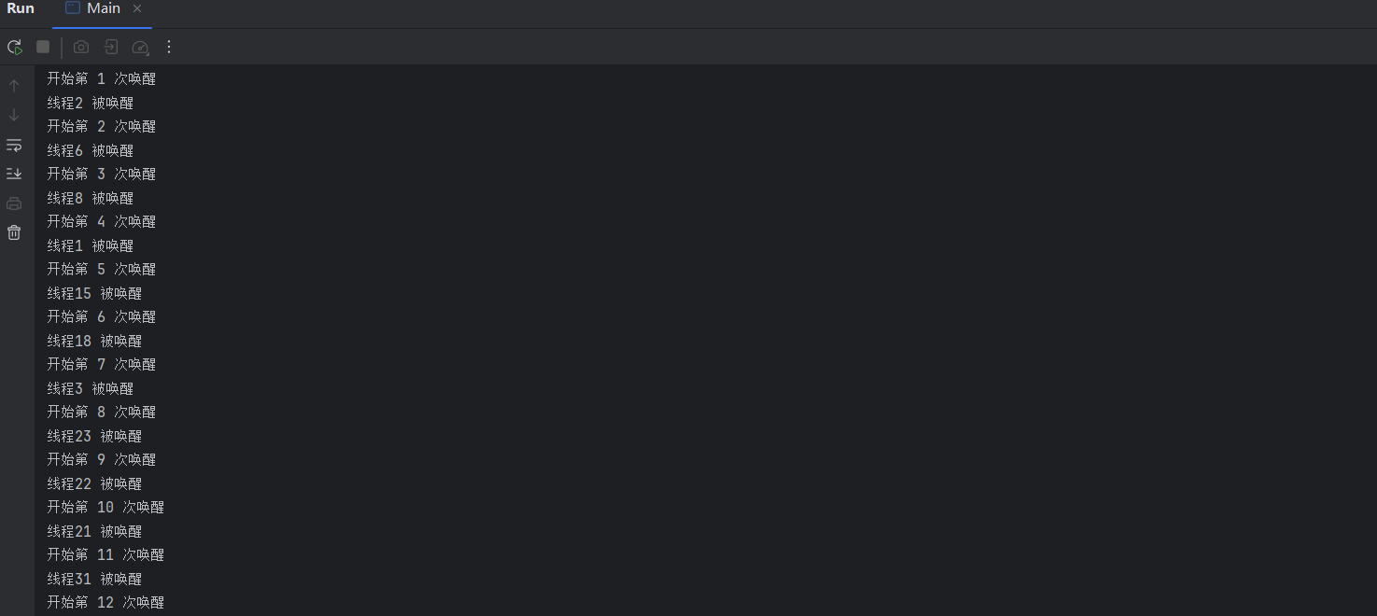The width and height of the screenshot is (1377, 616).
Task: Click the output line '线程31 被唤醒'
Action: (94, 579)
